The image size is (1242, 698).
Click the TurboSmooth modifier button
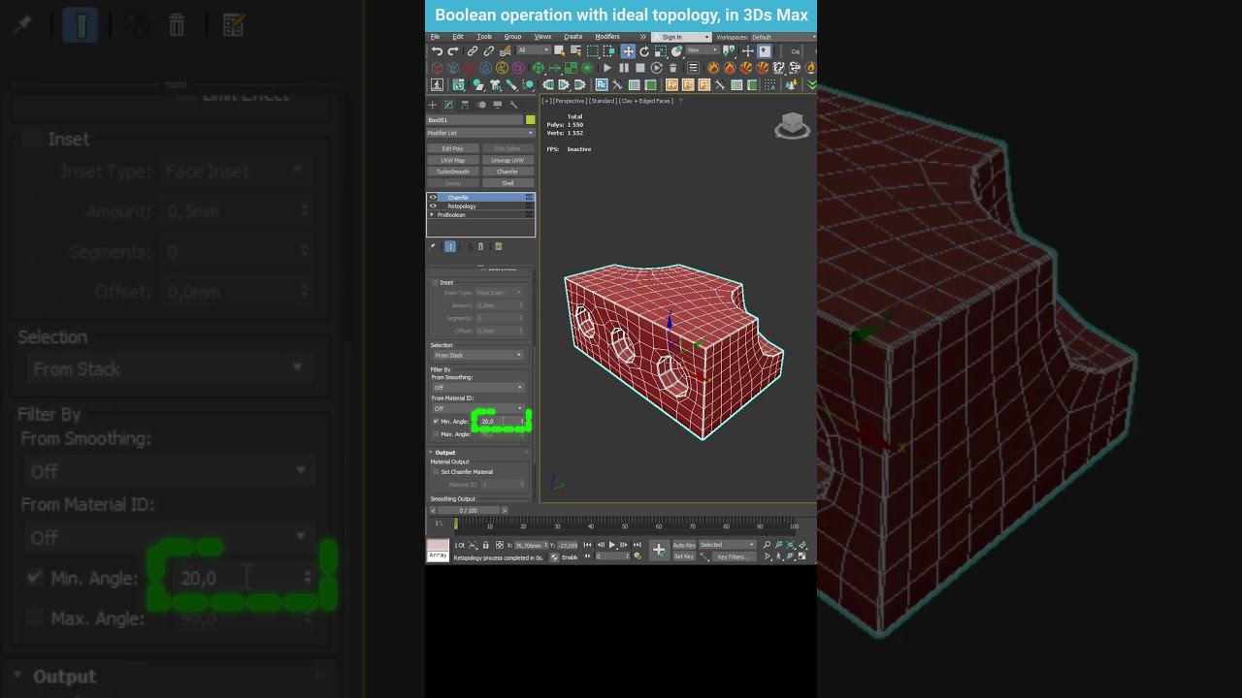pyautogui.click(x=453, y=172)
